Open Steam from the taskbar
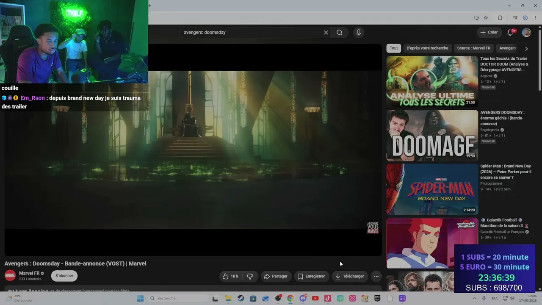Viewport: 542px width, 305px height. point(241,298)
